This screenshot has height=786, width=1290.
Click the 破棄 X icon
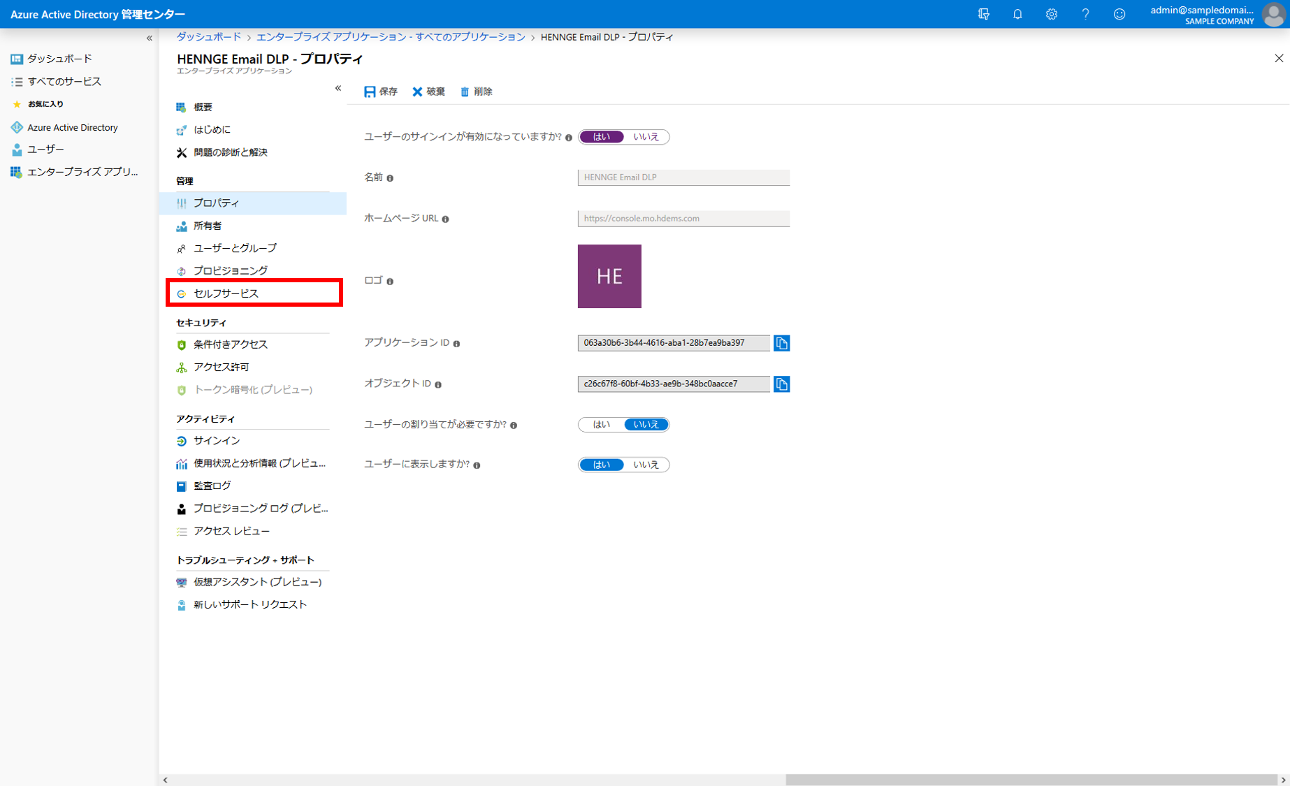pos(417,92)
